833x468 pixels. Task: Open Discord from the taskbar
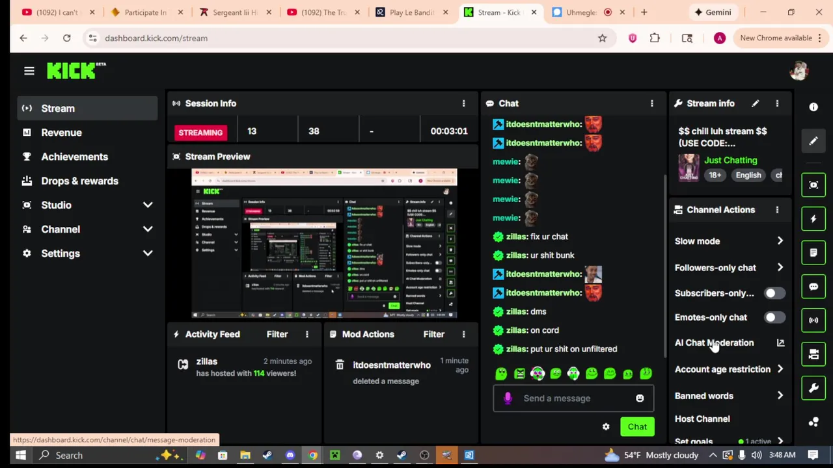(290, 455)
